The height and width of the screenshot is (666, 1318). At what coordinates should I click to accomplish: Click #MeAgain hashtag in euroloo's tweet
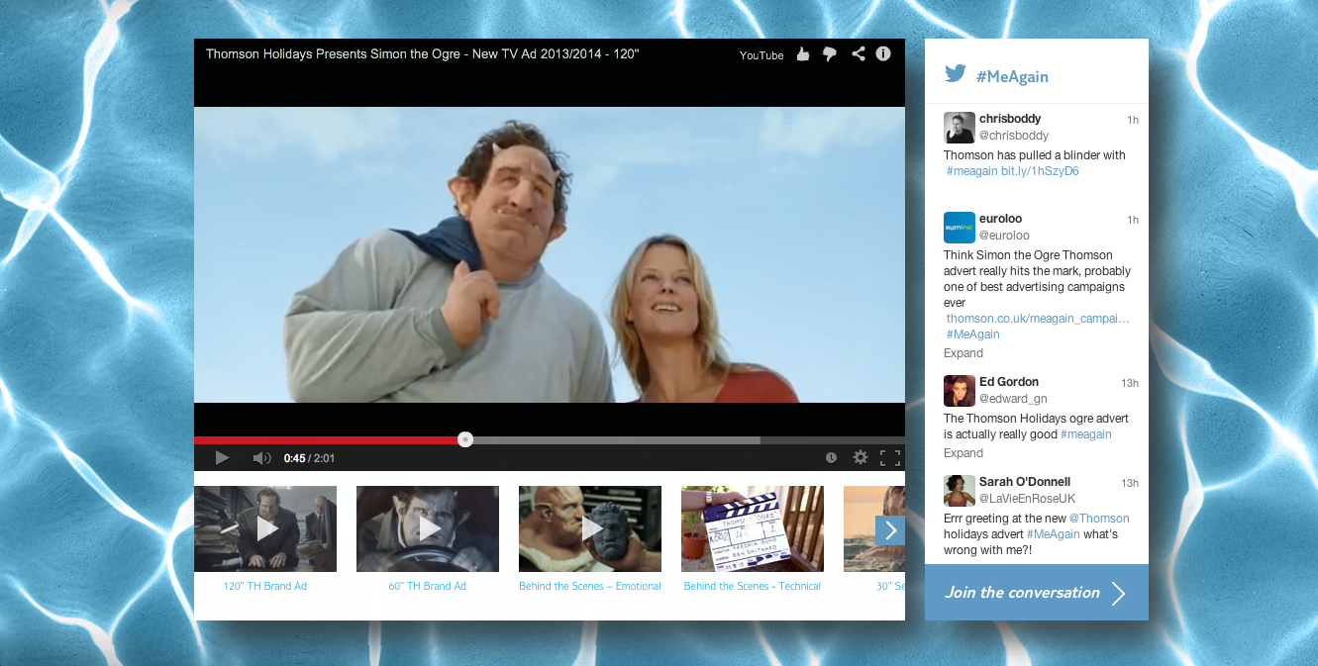(973, 334)
